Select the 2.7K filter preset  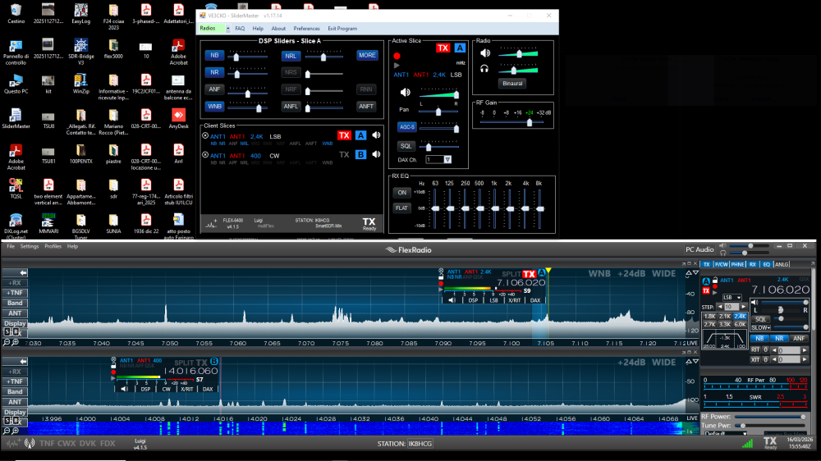click(709, 325)
